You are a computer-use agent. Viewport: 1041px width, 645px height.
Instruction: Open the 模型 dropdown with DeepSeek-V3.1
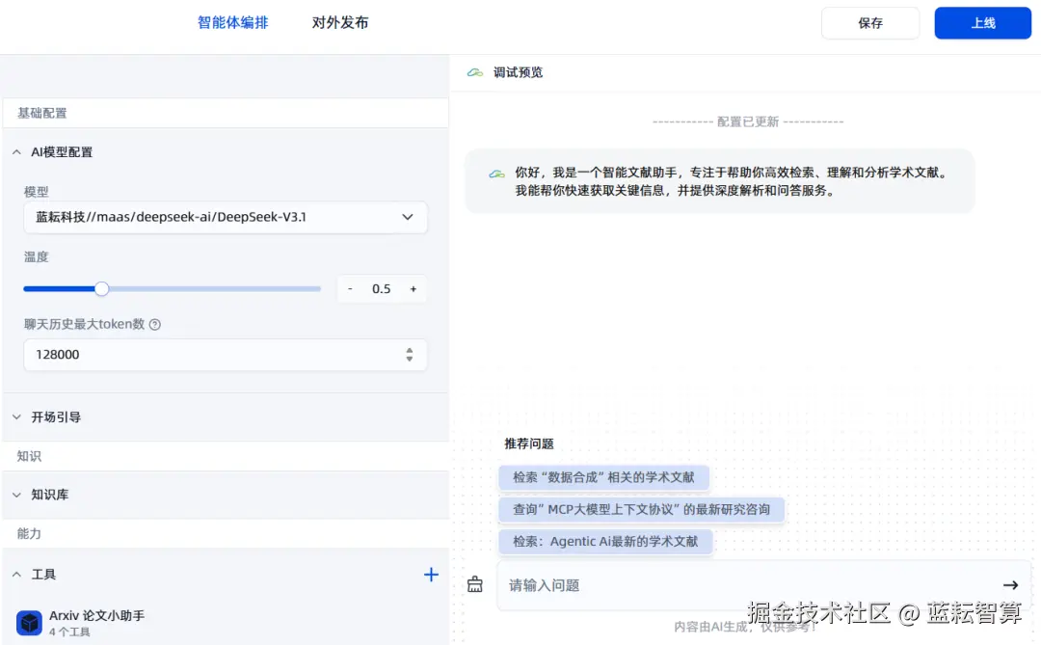point(225,217)
